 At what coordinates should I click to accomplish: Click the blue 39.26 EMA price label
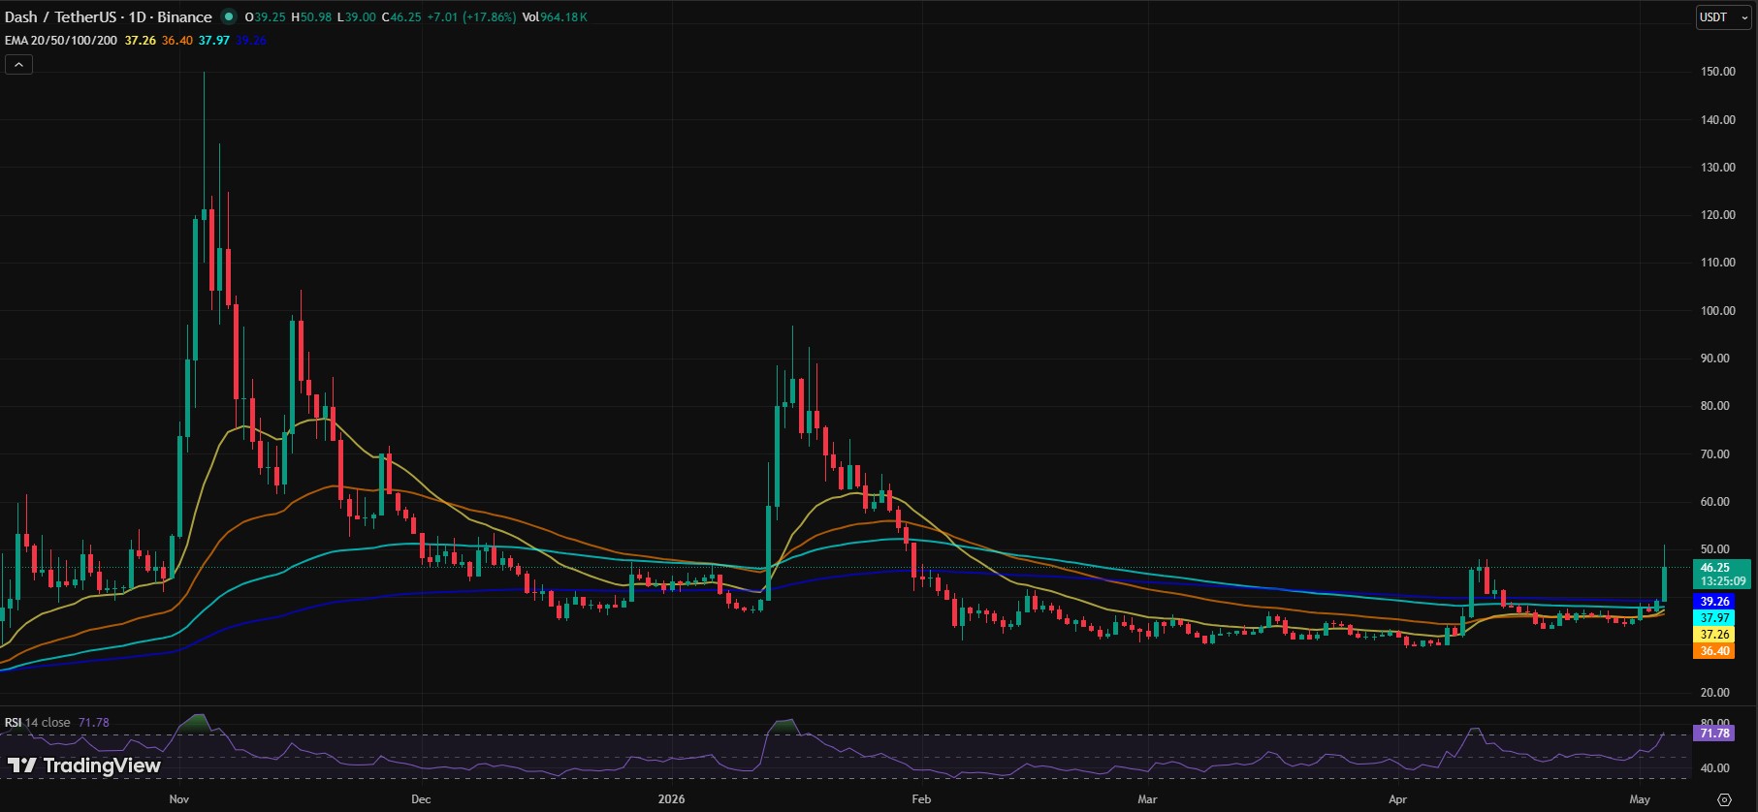pos(1714,602)
